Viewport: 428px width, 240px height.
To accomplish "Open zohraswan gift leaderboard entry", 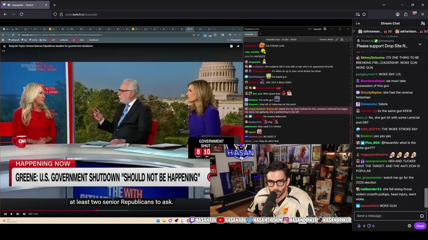I will click(x=374, y=31).
